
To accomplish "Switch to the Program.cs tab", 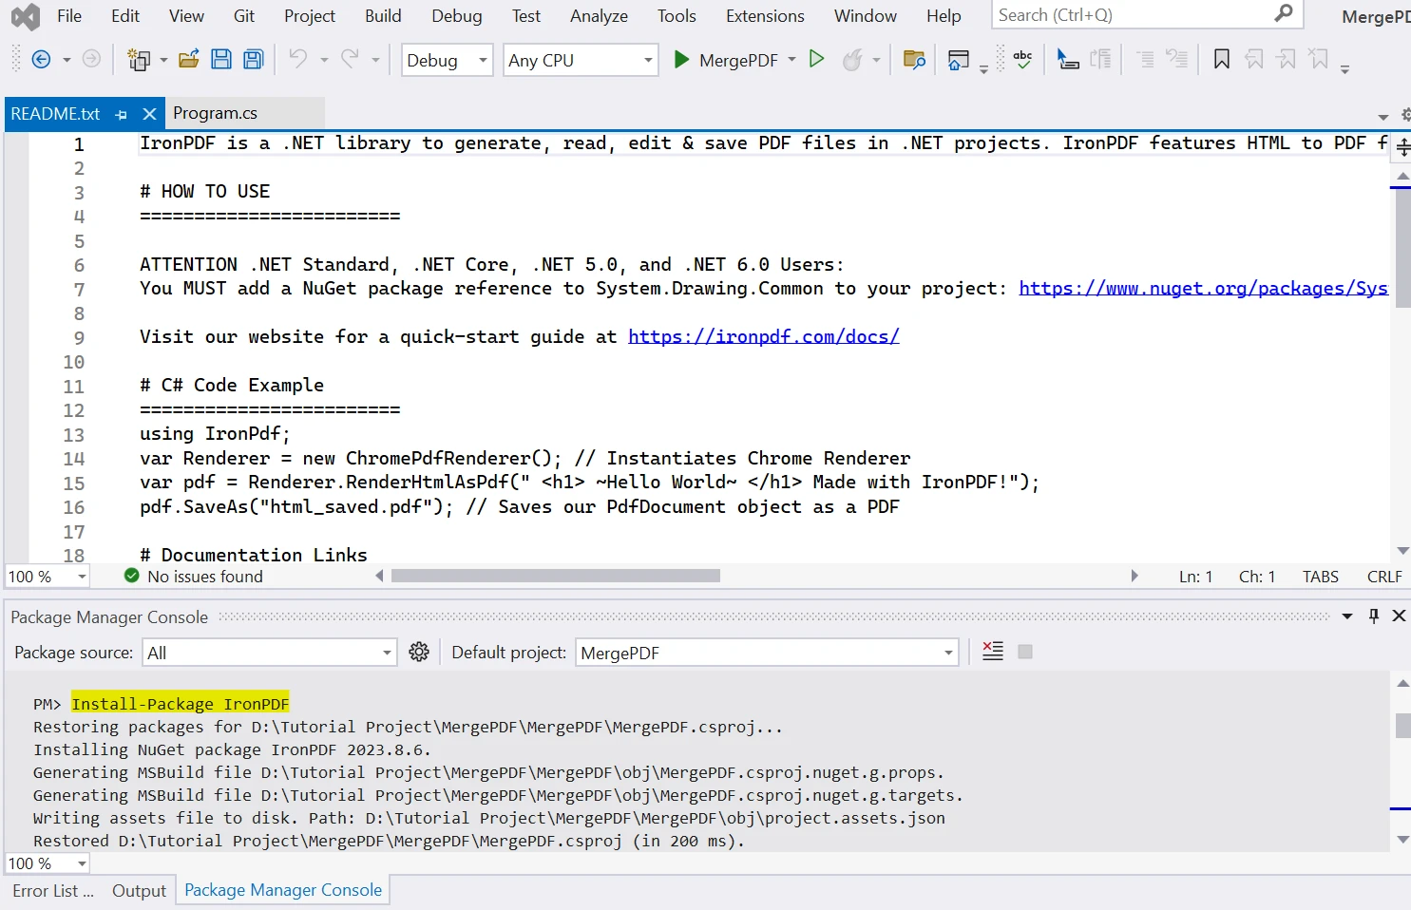I will pos(216,113).
